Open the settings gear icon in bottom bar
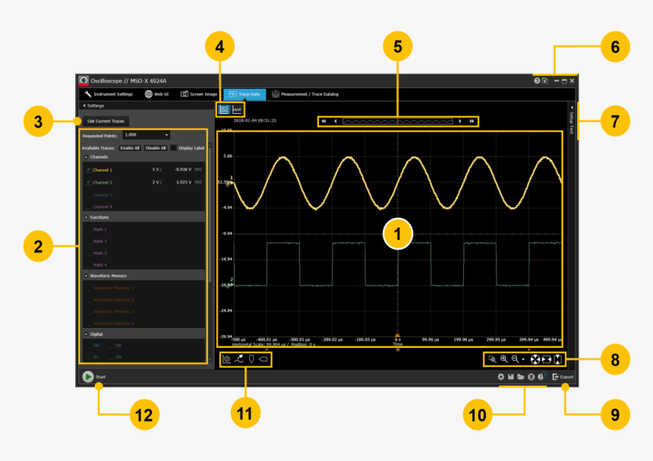 (500, 377)
